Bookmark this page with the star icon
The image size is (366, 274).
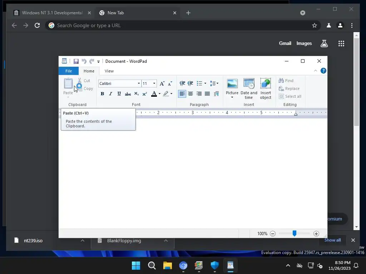pyautogui.click(x=315, y=25)
